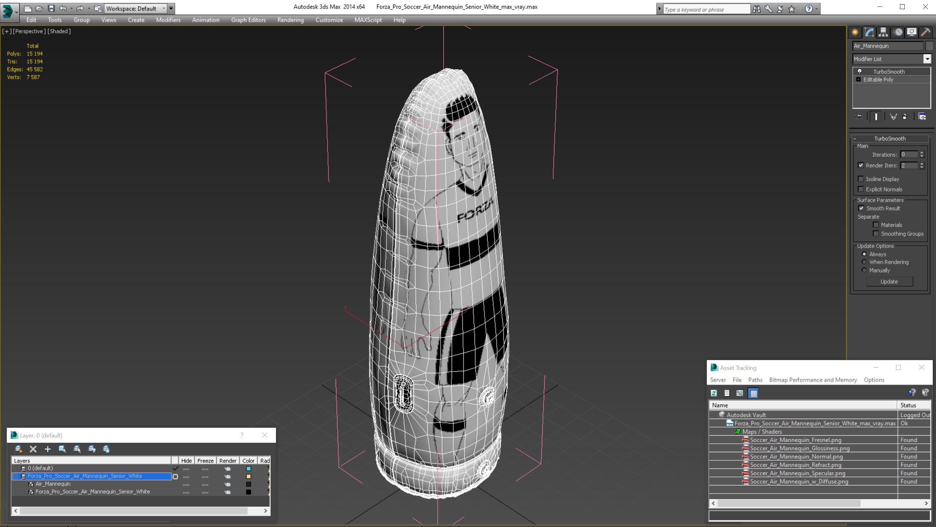
Task: Open Bitmap Performance and Memory menu
Action: click(813, 380)
